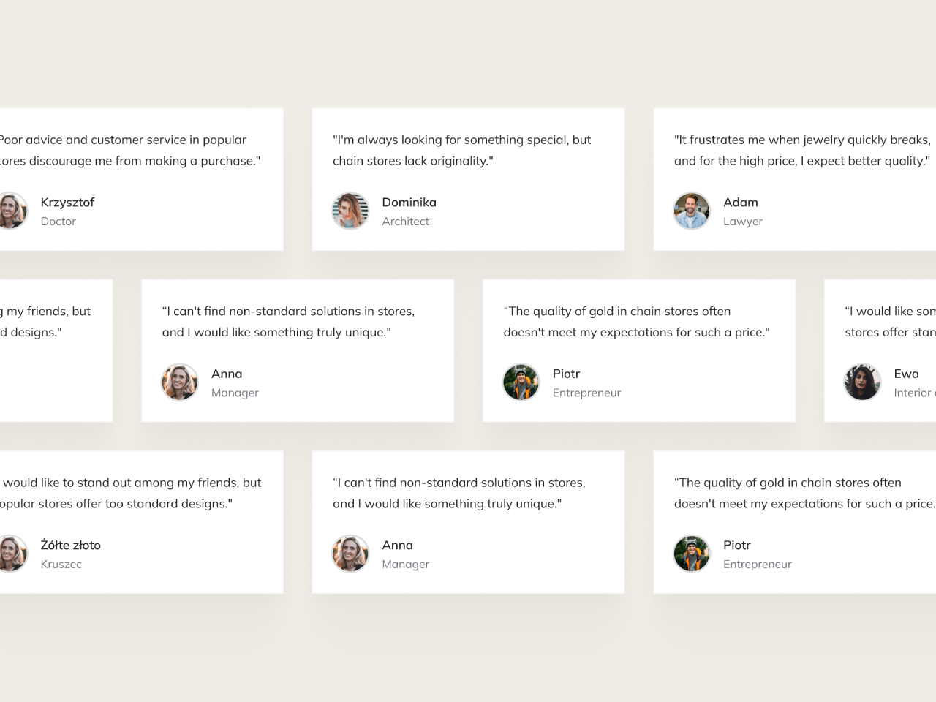
Task: Click the name Żółte złoto
Action: [x=71, y=545]
